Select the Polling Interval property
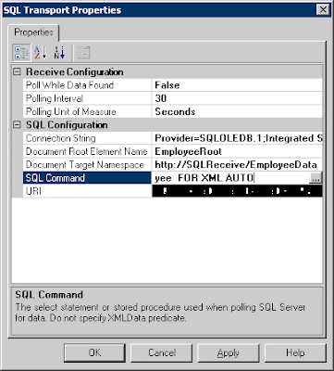 point(87,98)
